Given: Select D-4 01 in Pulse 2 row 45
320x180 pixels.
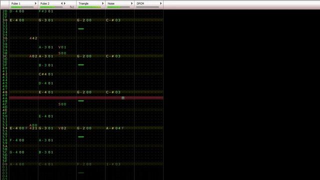Looking at the screenshot, I should click(46, 83).
